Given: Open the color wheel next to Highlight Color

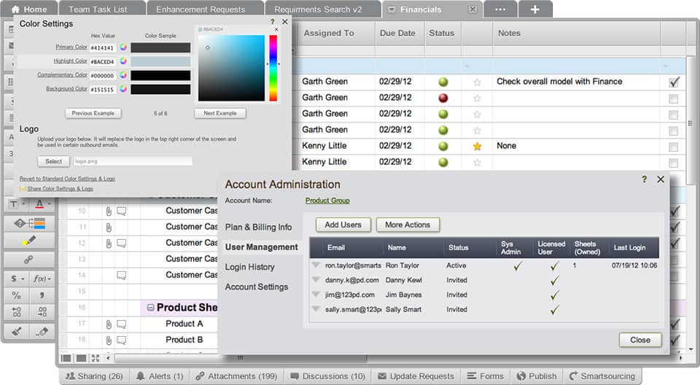Looking at the screenshot, I should (124, 61).
